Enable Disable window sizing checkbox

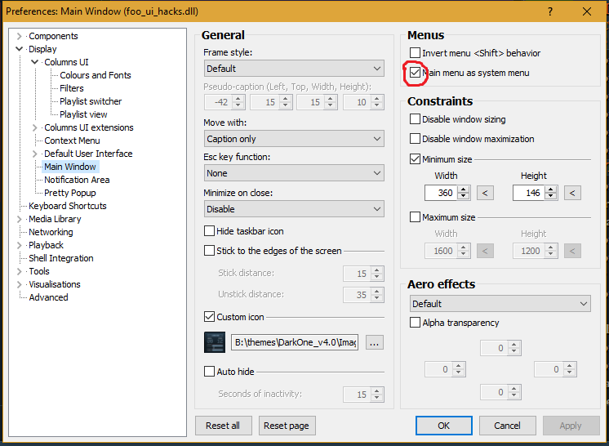(x=416, y=119)
